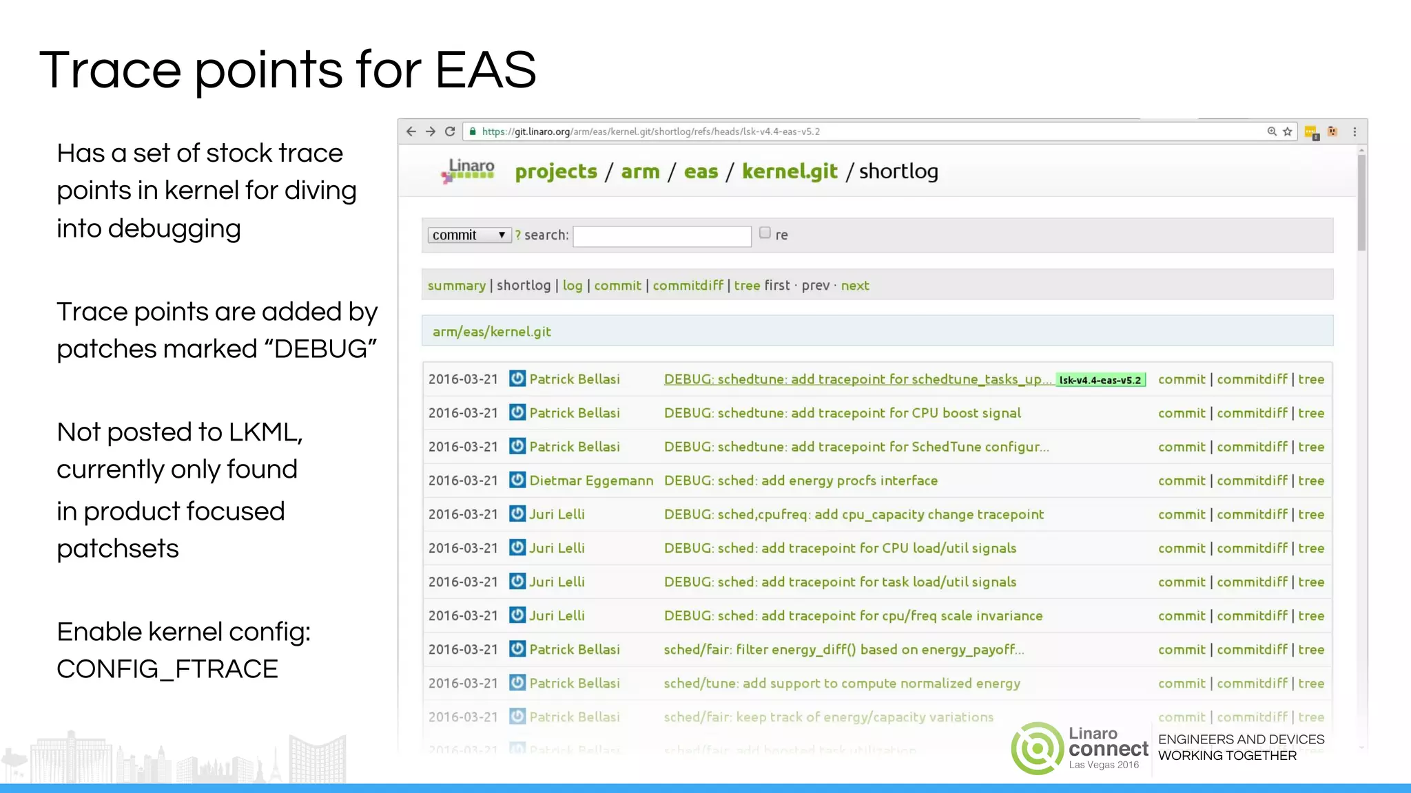This screenshot has height=793, width=1411.
Task: Click the 'lsk-v4.4-eas-v5.2' branch tag
Action: click(x=1100, y=380)
